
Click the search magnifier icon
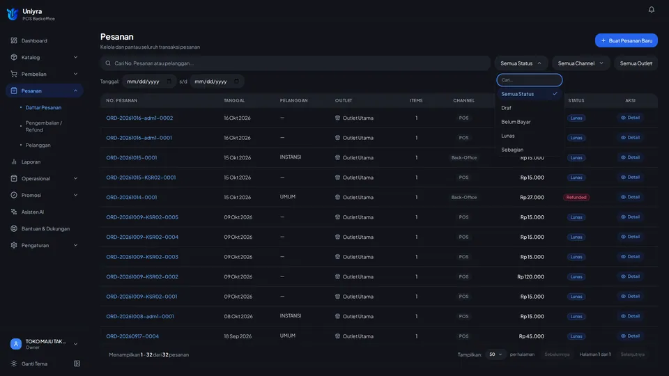click(x=108, y=63)
